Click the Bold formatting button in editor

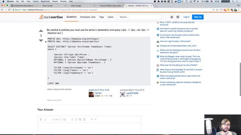41,119
